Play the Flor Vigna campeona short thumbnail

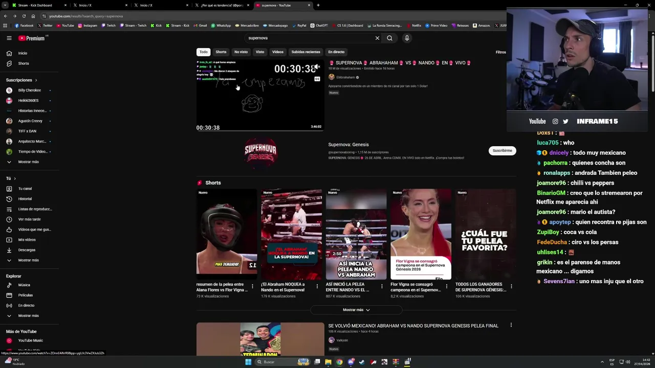(x=421, y=235)
